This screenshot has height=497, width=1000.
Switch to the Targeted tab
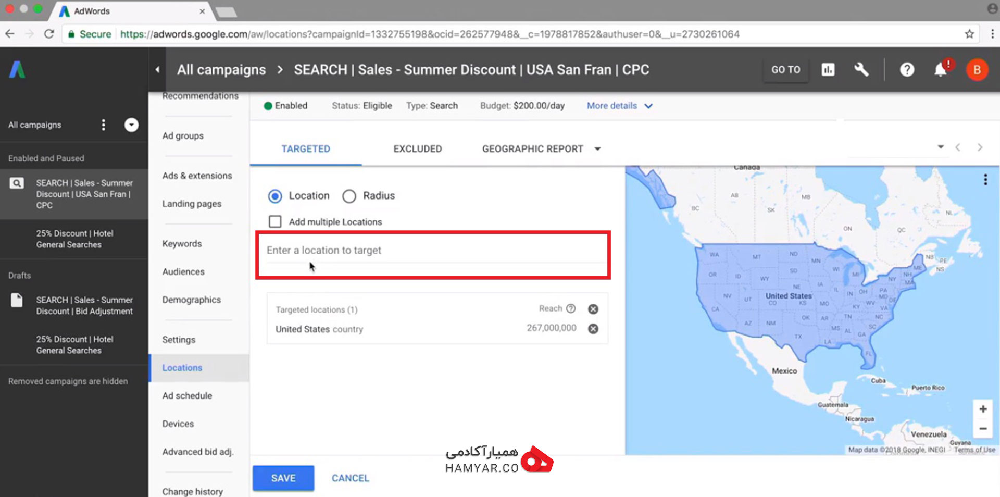click(306, 149)
